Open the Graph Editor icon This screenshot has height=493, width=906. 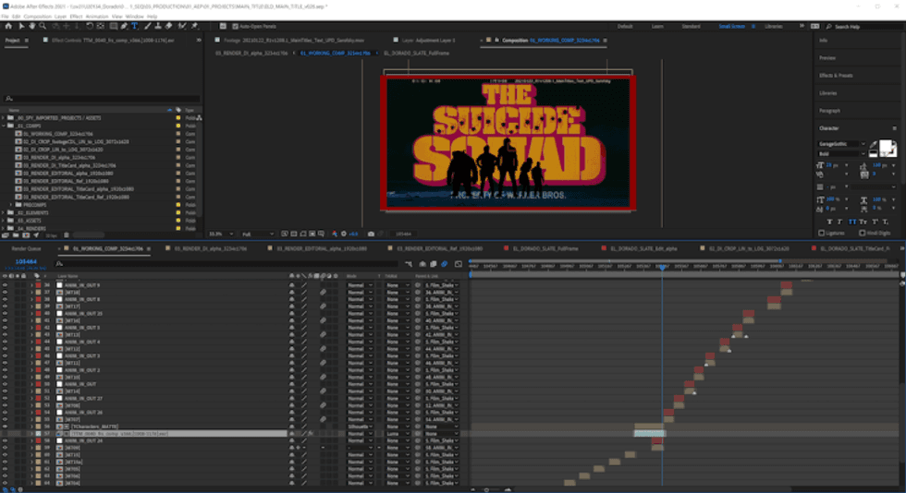(459, 264)
